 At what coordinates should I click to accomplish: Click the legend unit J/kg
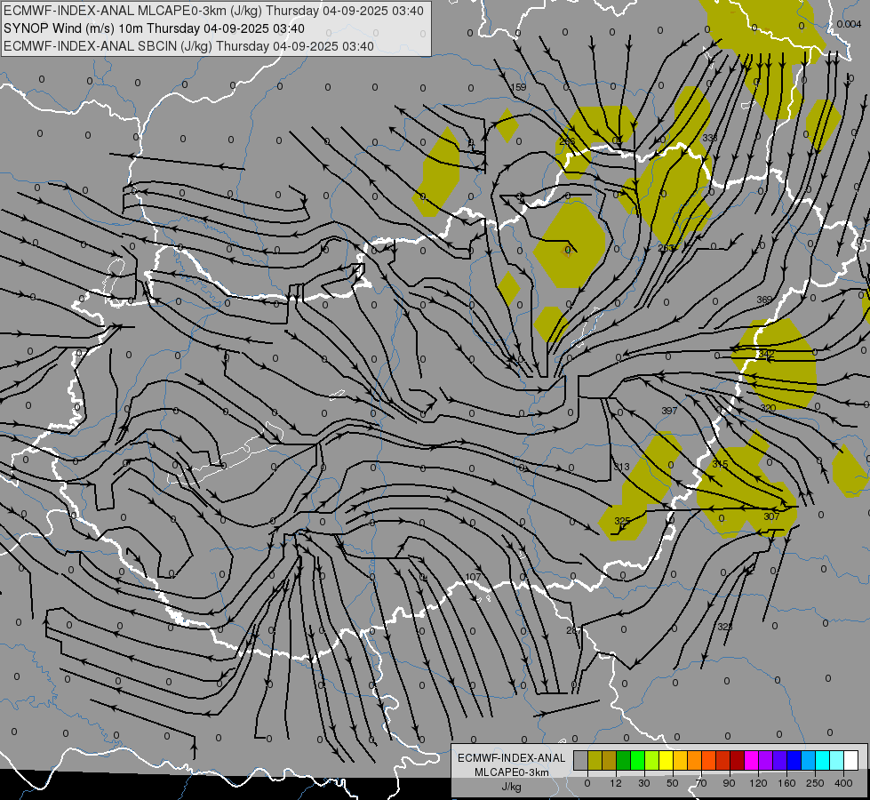[x=511, y=787]
